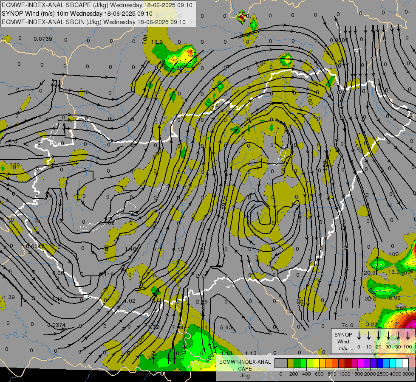Click the 2.77 value on the map

click(x=202, y=276)
